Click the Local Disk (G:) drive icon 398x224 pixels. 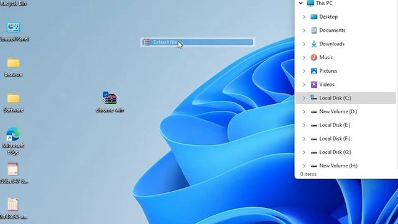[x=313, y=152]
